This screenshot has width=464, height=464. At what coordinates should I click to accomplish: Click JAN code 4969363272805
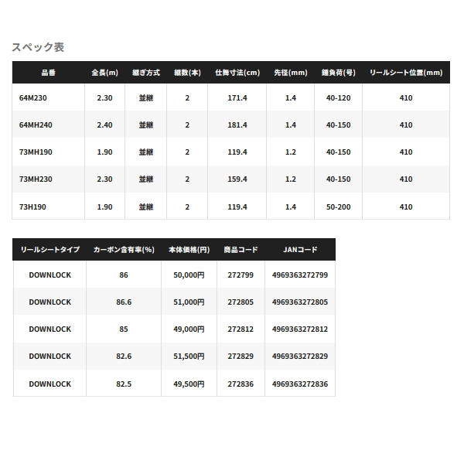300,302
